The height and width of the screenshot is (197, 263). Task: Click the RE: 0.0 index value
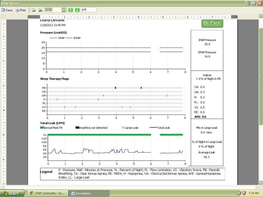(199, 112)
